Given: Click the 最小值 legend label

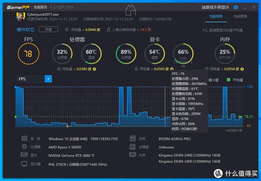Looking at the screenshot, I should (214, 80).
